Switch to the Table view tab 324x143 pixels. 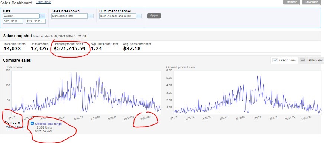pyautogui.click(x=311, y=60)
